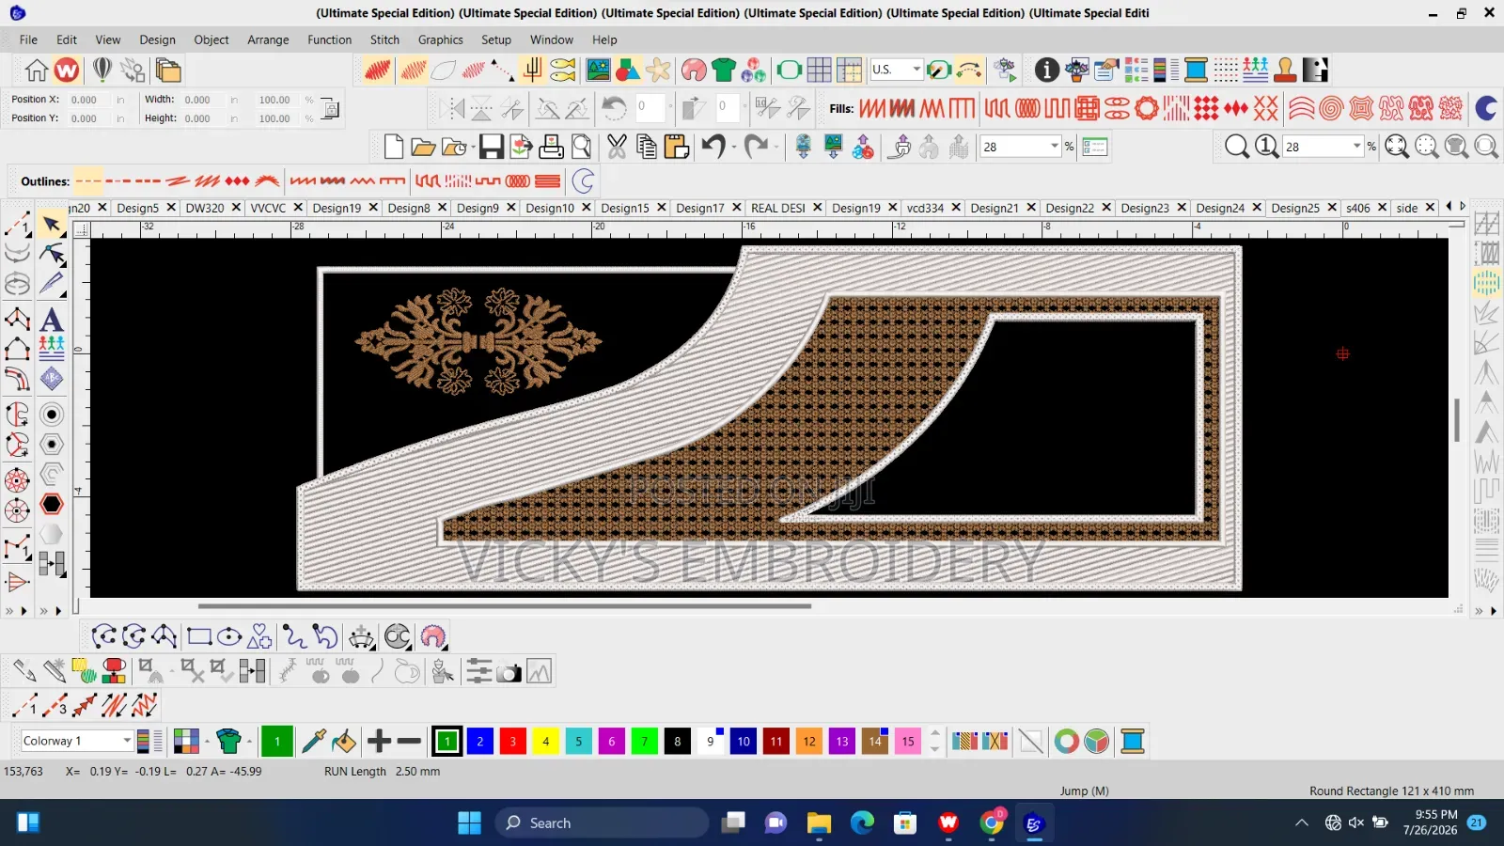
Task: Open the design zoom 28 percent dropdown
Action: (1055, 147)
